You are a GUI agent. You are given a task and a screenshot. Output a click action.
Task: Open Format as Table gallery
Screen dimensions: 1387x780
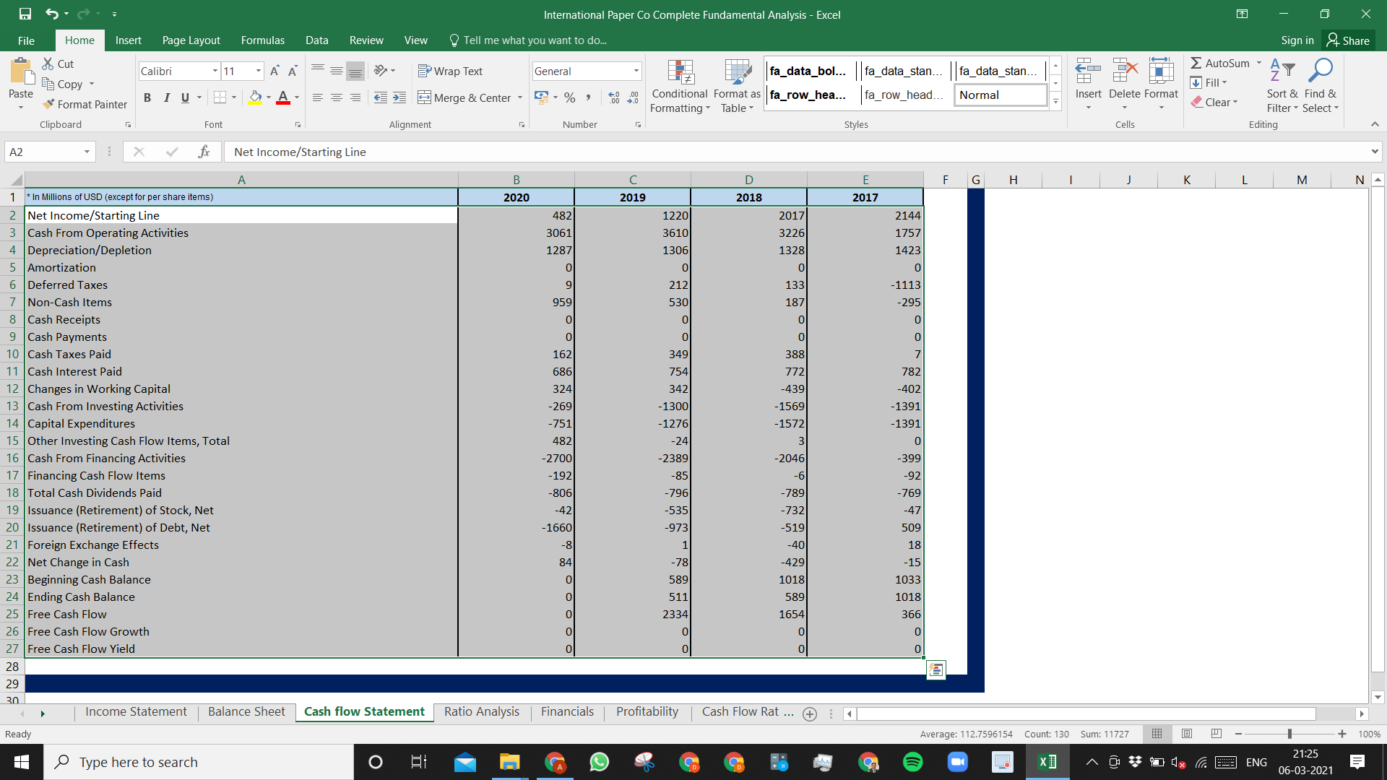(x=737, y=87)
